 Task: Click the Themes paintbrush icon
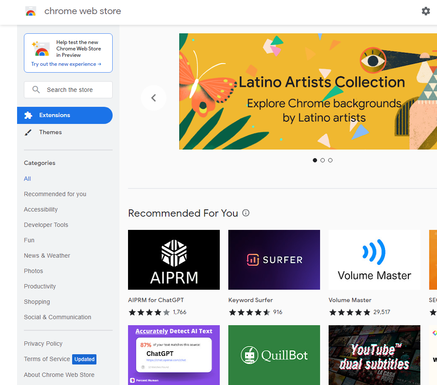click(x=28, y=132)
